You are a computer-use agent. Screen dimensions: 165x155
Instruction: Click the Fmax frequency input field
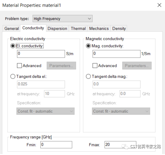point(120,145)
